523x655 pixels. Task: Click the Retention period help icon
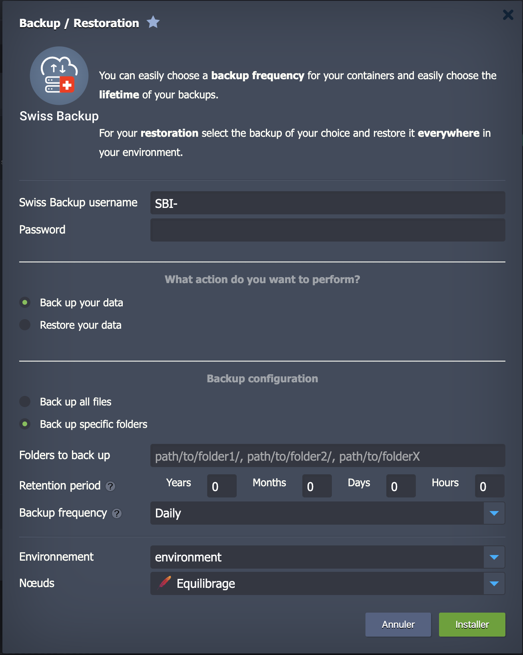click(110, 486)
